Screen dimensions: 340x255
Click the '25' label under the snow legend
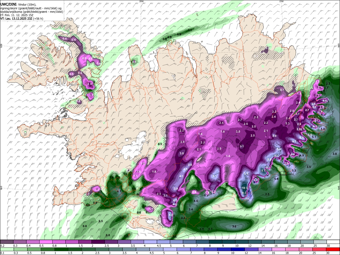click(x=315, y=246)
